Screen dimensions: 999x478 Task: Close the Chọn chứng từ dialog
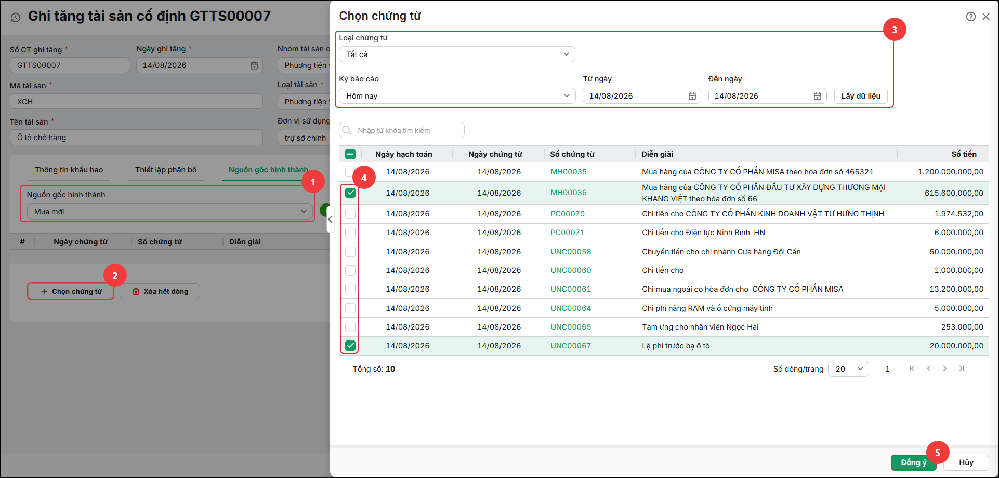point(986,17)
